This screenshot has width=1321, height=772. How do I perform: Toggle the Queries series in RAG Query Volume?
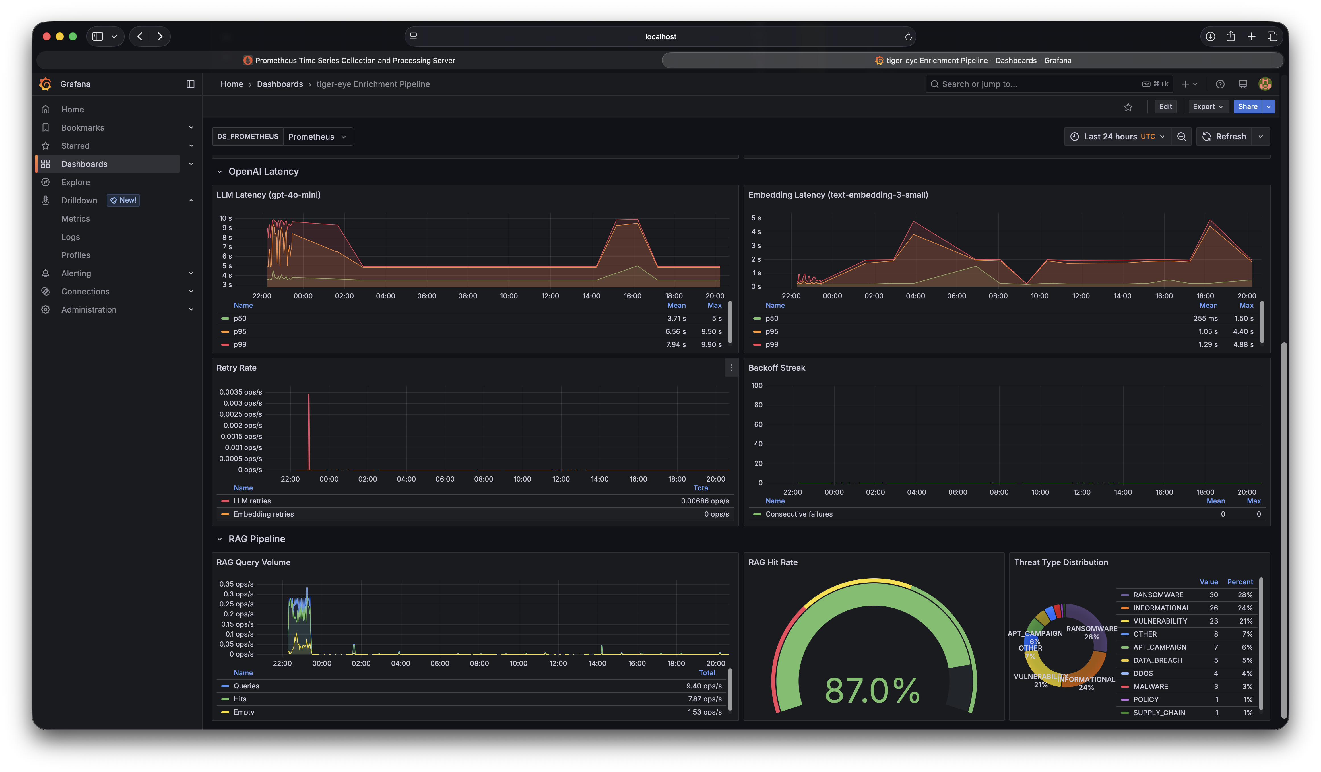coord(246,686)
